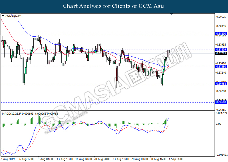The image size is (228, 162).
Task: Click the 2 Aug 2019 date label
Action: [8, 159]
